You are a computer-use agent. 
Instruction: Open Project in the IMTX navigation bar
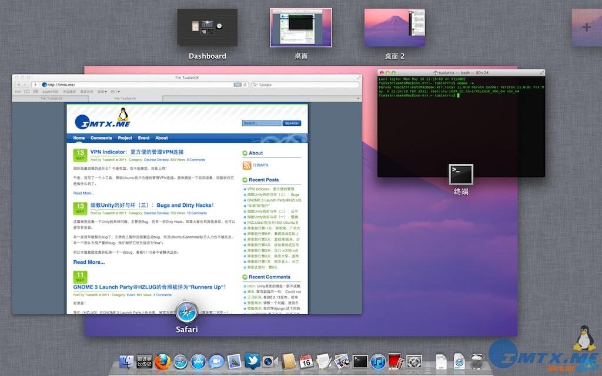point(125,138)
